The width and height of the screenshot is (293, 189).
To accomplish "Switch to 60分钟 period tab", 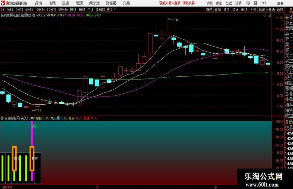I will (x=63, y=10).
